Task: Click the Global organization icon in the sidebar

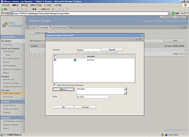Action: point(3,41)
